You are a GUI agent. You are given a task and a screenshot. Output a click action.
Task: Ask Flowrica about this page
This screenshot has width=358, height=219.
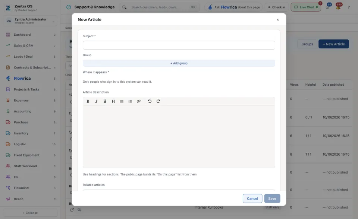tap(234, 7)
